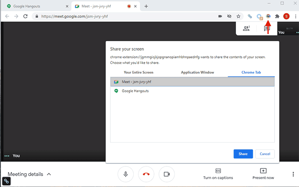This screenshot has width=299, height=187.
Task: Click the You self-view thumbnail
Action: click(x=288, y=29)
